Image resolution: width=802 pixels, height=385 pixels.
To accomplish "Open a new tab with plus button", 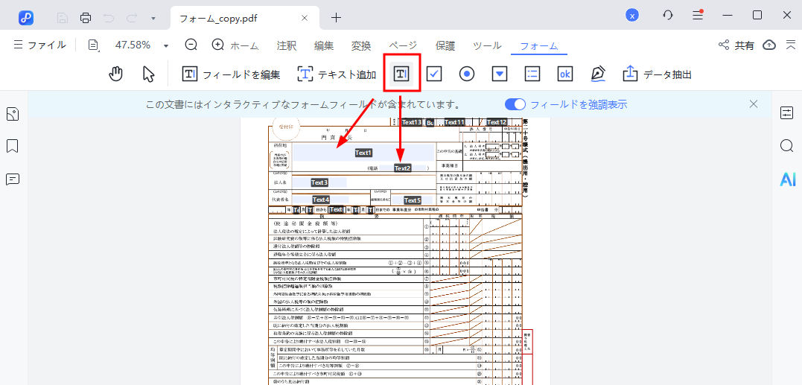I will pyautogui.click(x=336, y=18).
